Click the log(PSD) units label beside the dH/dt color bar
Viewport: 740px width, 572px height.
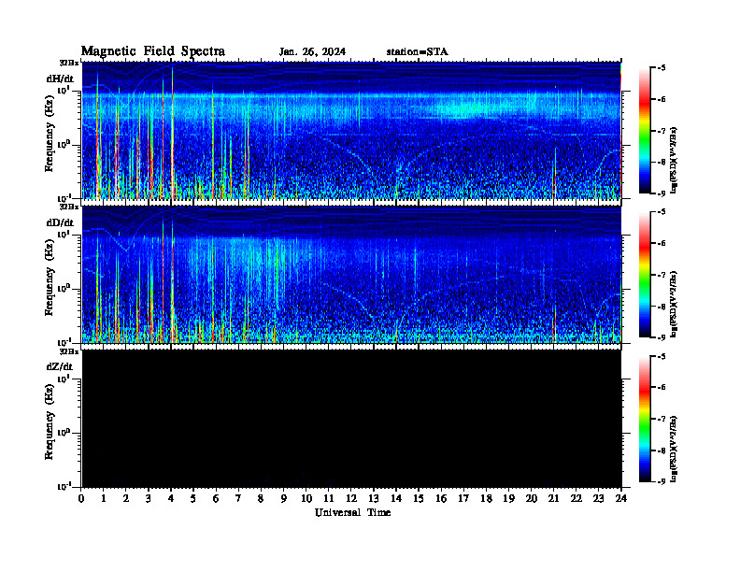(x=674, y=160)
